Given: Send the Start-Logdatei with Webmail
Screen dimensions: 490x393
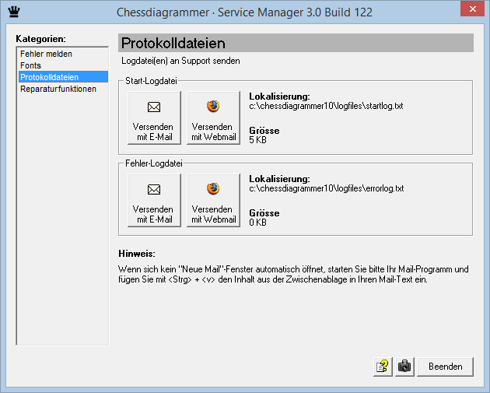Looking at the screenshot, I should (213, 118).
